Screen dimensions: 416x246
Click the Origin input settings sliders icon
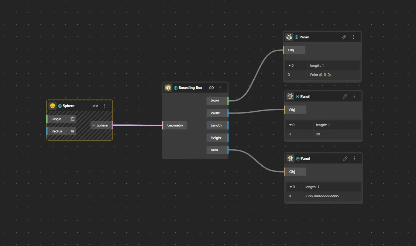coord(72,119)
